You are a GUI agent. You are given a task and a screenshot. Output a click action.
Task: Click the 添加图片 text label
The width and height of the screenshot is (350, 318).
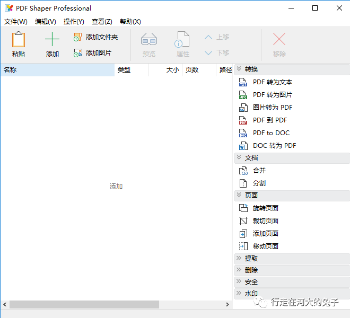click(99, 53)
